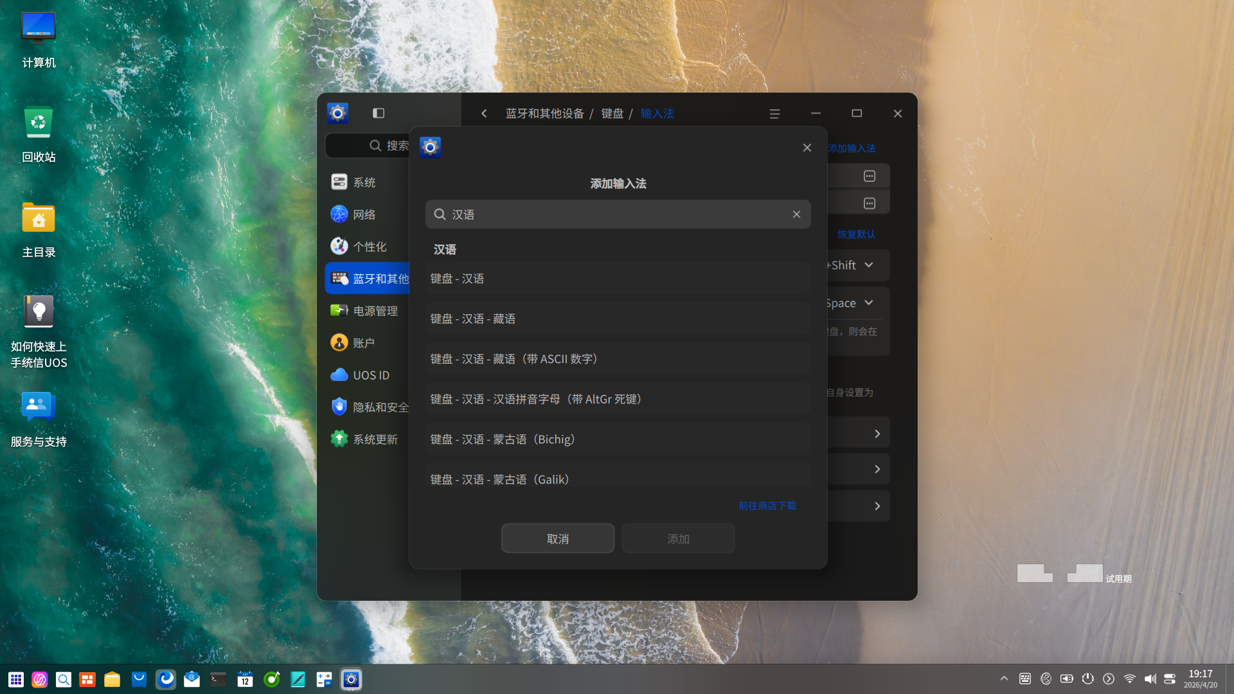The image size is (1234, 694).
Task: Open the settings hamburger menu
Action: click(x=774, y=113)
